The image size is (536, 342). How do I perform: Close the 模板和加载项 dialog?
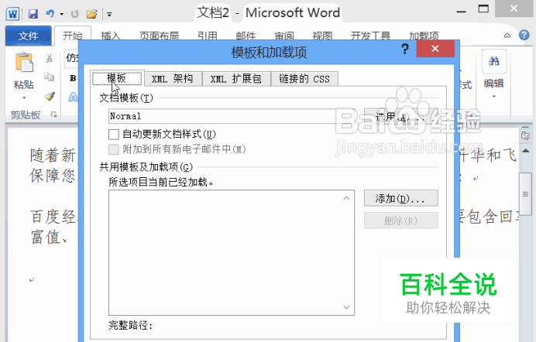coord(435,49)
